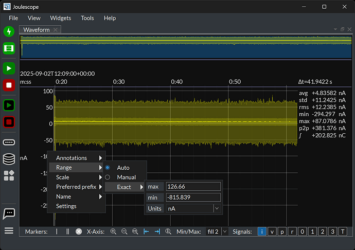
Task: Add a dual marker from Markers toolbar
Action: tap(67, 232)
